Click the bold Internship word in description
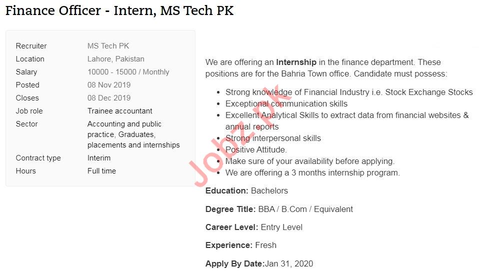The image size is (479, 273). tap(296, 62)
